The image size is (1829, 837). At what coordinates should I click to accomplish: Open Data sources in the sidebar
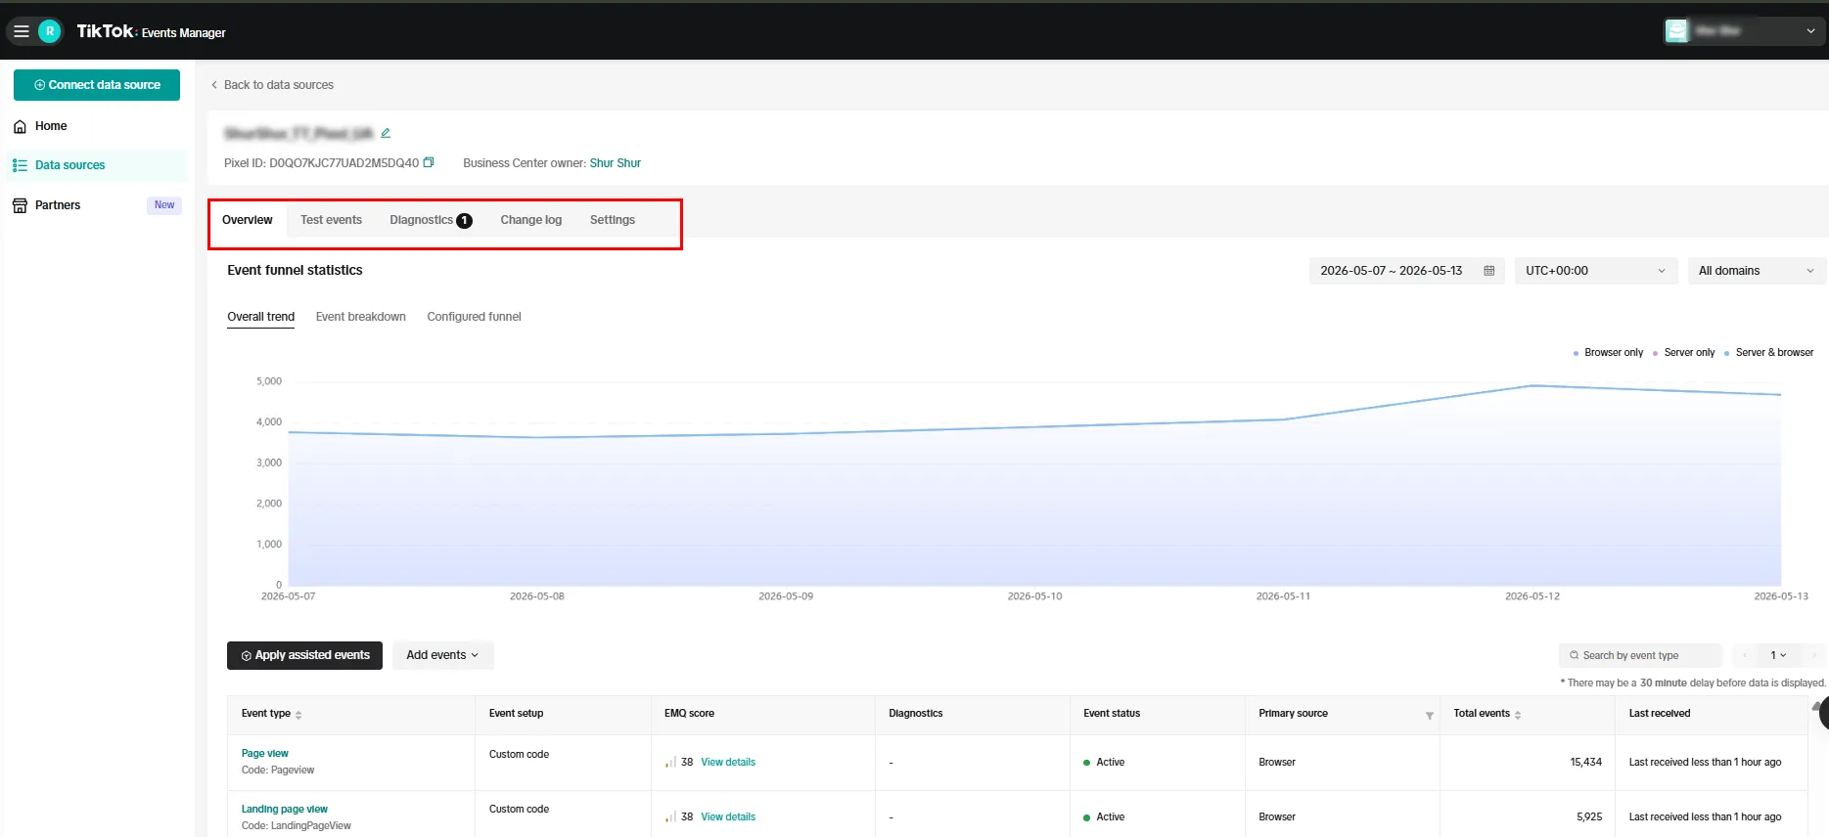(x=97, y=165)
